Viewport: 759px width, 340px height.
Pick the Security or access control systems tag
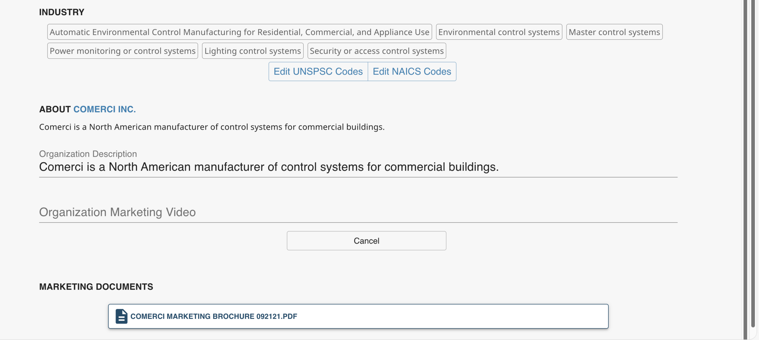(377, 51)
